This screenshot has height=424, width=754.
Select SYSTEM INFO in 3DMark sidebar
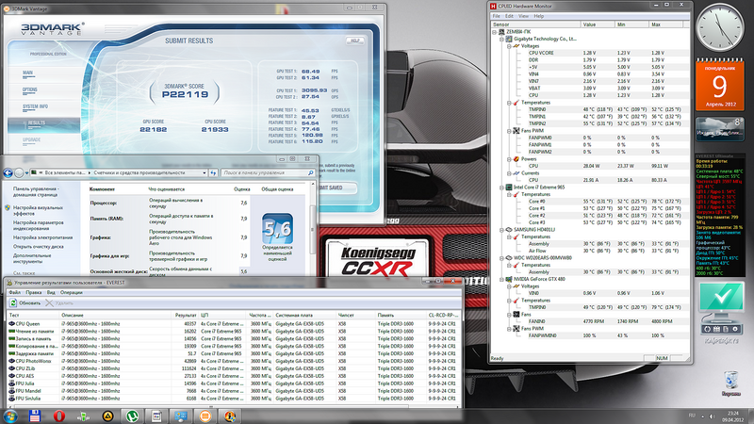click(x=35, y=106)
